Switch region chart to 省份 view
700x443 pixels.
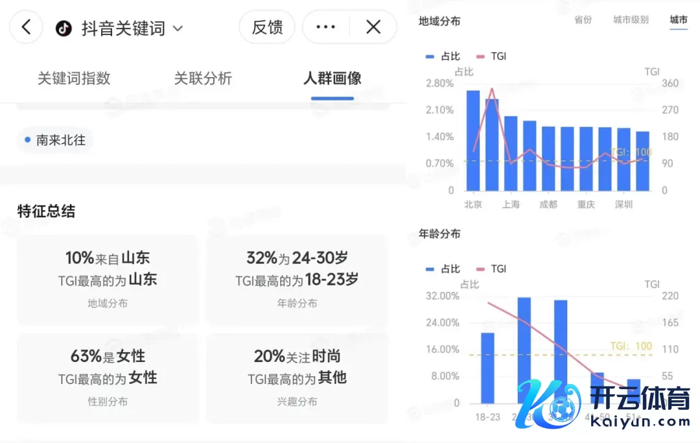tap(583, 20)
